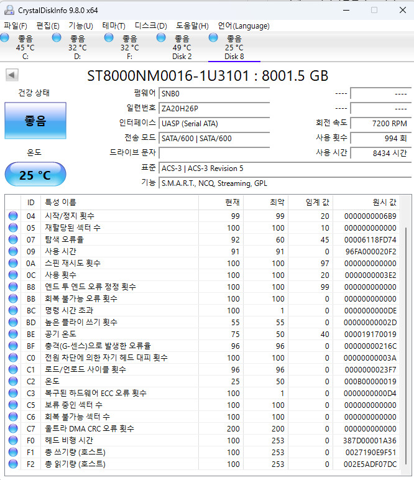
Task: Click blue status icon of attribute 0C
Action: point(13,275)
